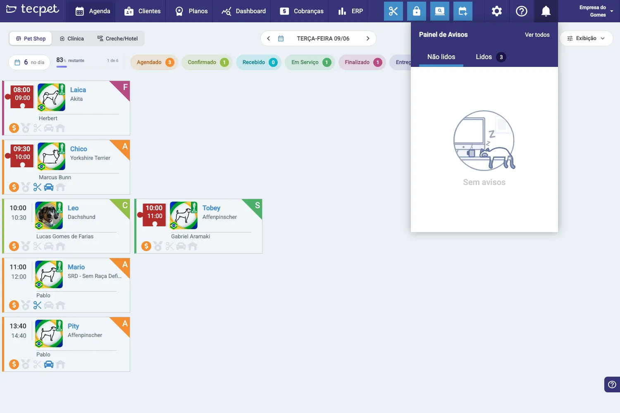Open the ERP menu
Image resolution: width=620 pixels, height=413 pixels.
pos(350,11)
